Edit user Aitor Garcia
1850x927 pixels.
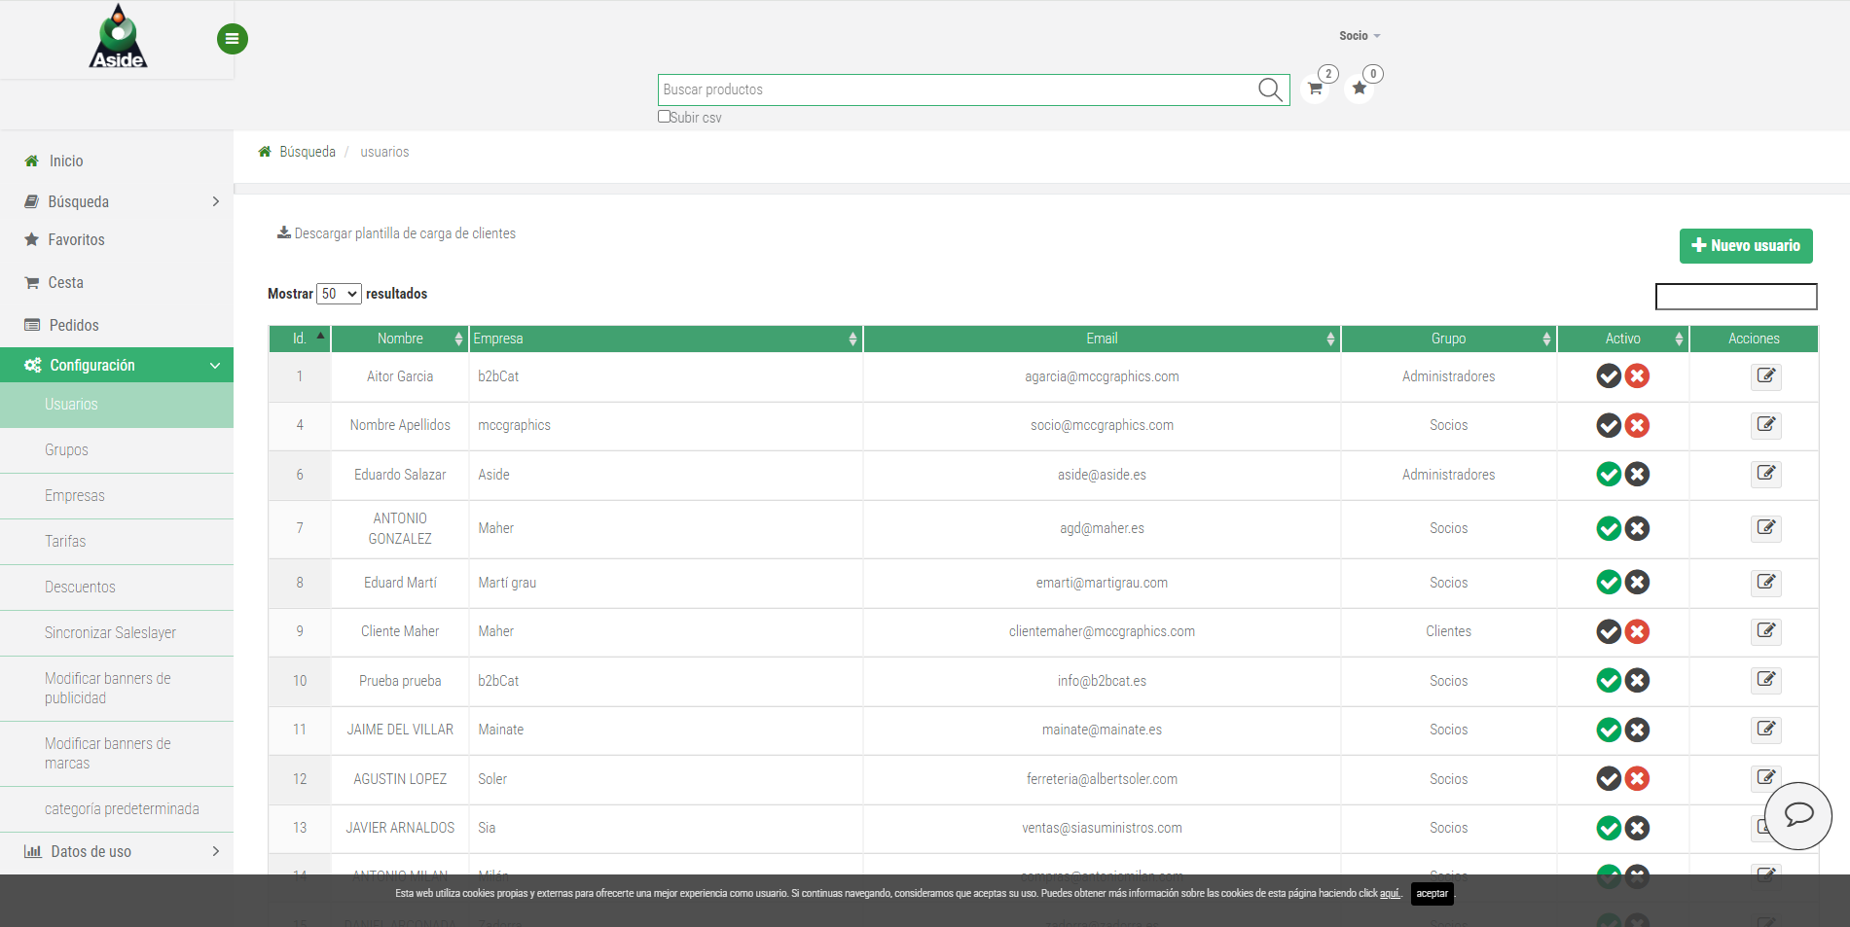(x=1765, y=376)
